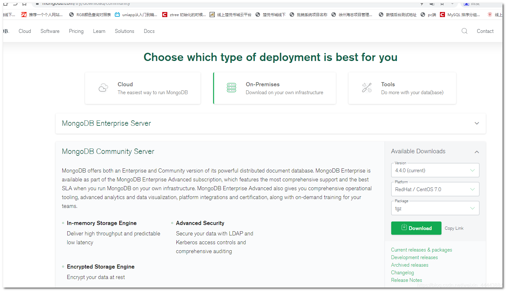Open the pc端 bookmark
This screenshot has height=291, width=506.
coord(428,15)
